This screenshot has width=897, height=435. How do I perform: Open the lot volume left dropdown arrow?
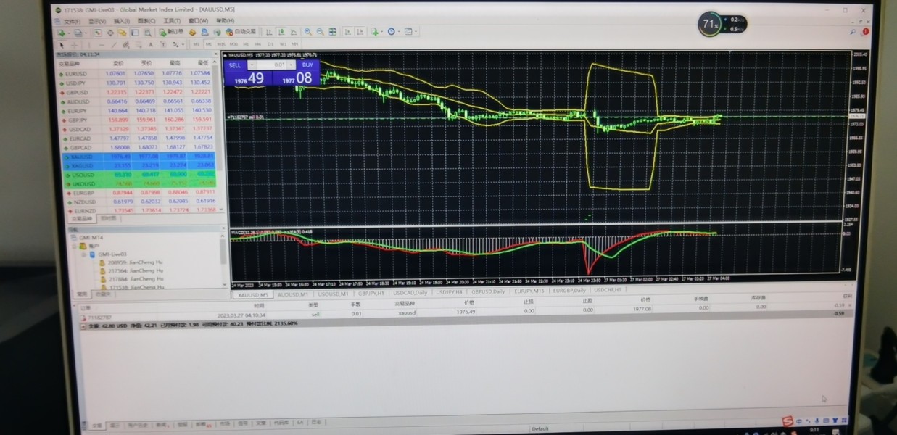pyautogui.click(x=253, y=65)
